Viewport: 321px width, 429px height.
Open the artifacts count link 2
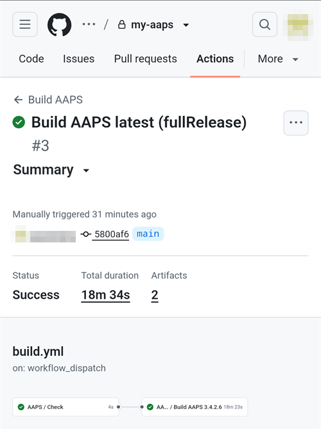click(155, 295)
